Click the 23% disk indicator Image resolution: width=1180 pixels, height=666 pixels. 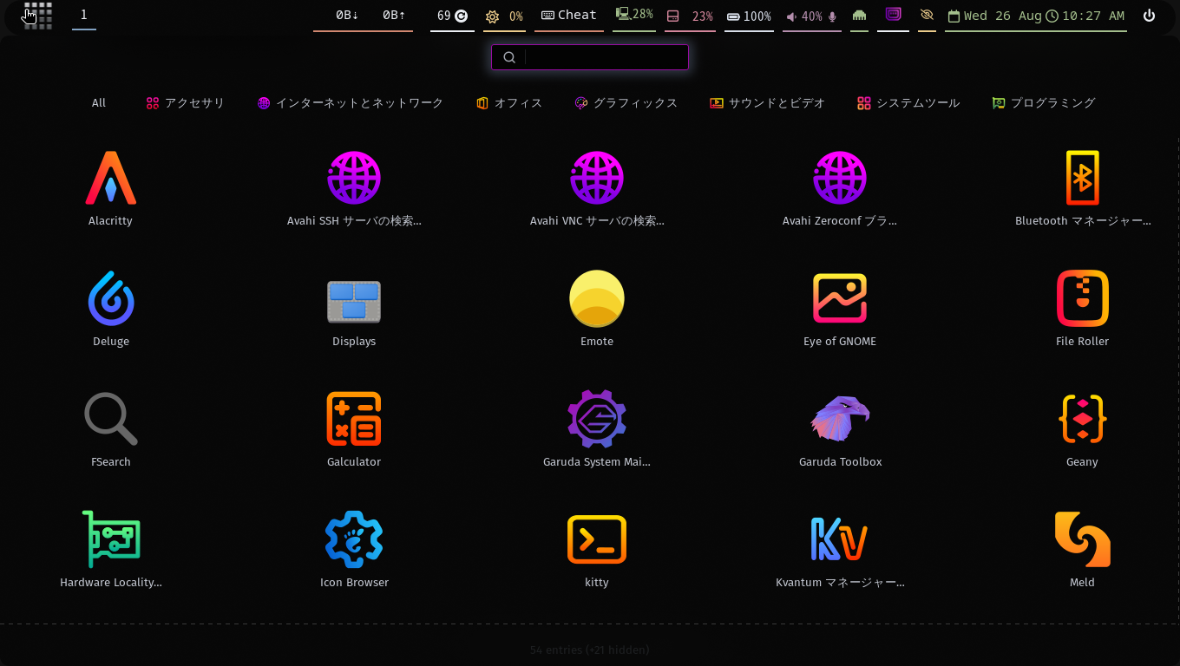point(690,16)
